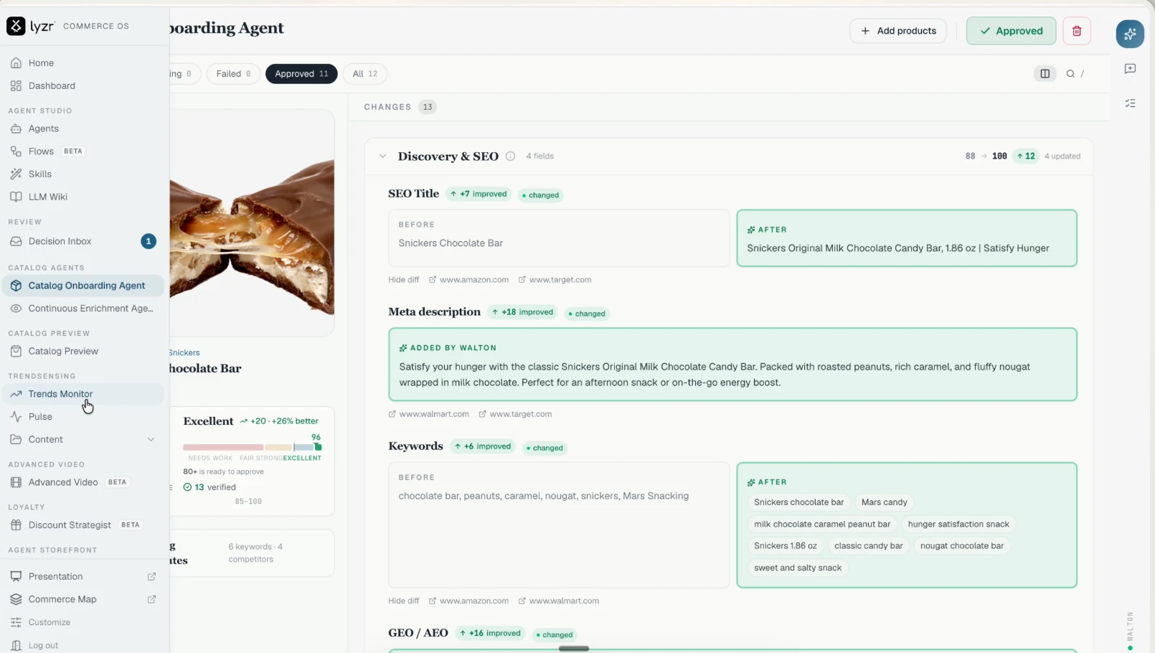Hide diff under SEO Title
Viewport: 1155px width, 653px height.
tap(403, 280)
